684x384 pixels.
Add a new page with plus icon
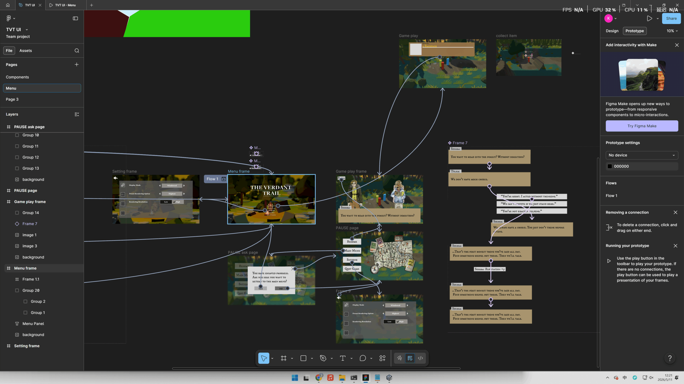76,65
